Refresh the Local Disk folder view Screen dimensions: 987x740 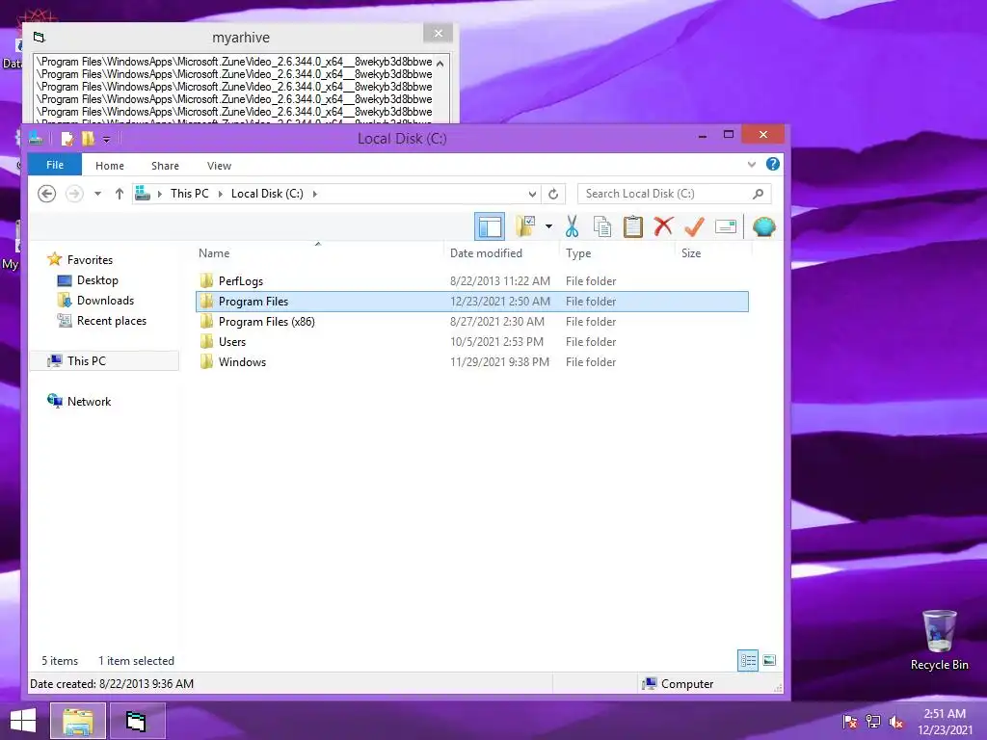[x=553, y=194]
